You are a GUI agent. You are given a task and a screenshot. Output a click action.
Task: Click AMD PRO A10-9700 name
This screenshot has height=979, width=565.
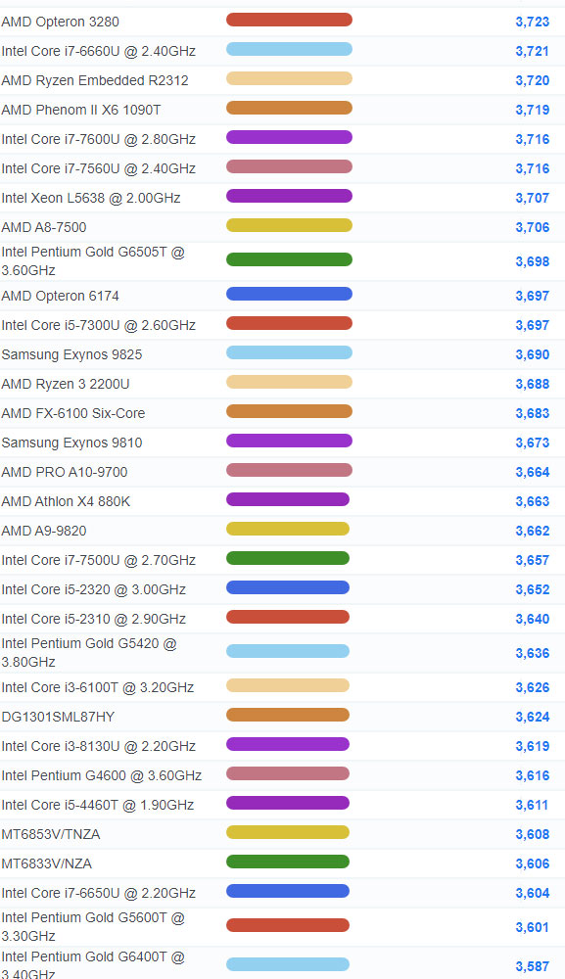point(65,472)
